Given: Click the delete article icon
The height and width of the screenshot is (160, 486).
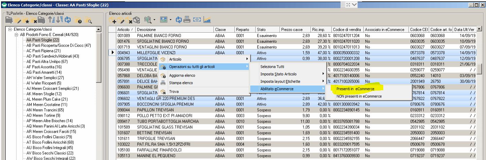Looking at the screenshot, I should click(x=128, y=20).
